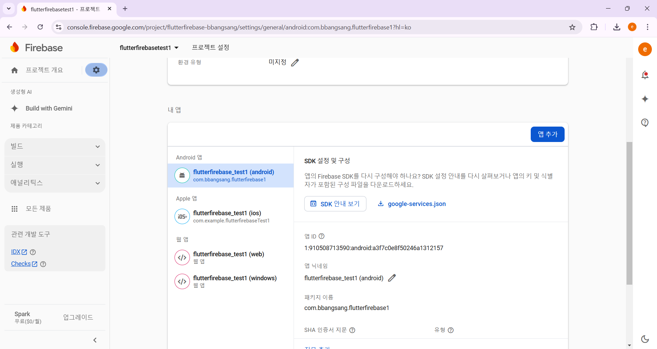Click the iOS app icon
657x349 pixels.
pos(182,217)
